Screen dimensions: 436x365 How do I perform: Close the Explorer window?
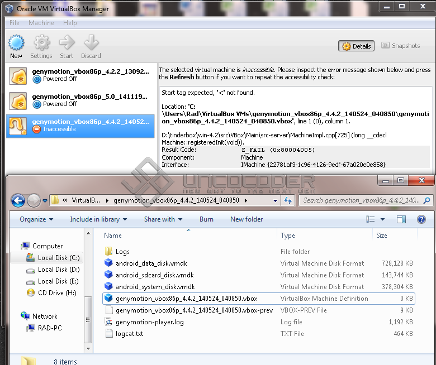pos(421,180)
